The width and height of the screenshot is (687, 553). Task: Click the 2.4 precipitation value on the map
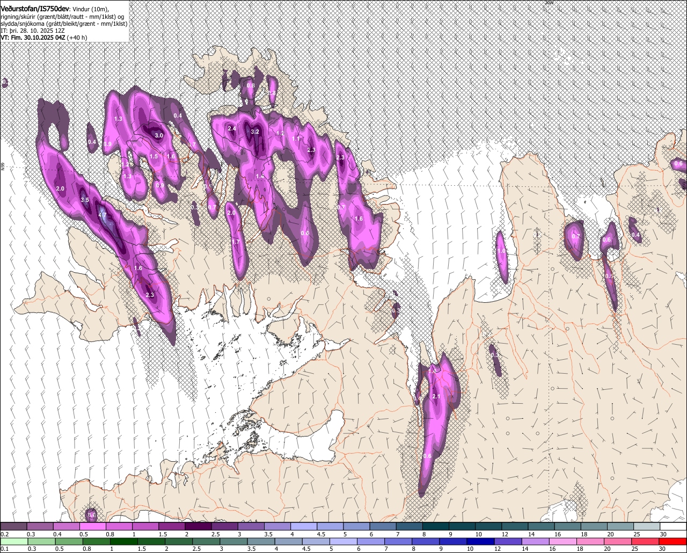pos(232,129)
